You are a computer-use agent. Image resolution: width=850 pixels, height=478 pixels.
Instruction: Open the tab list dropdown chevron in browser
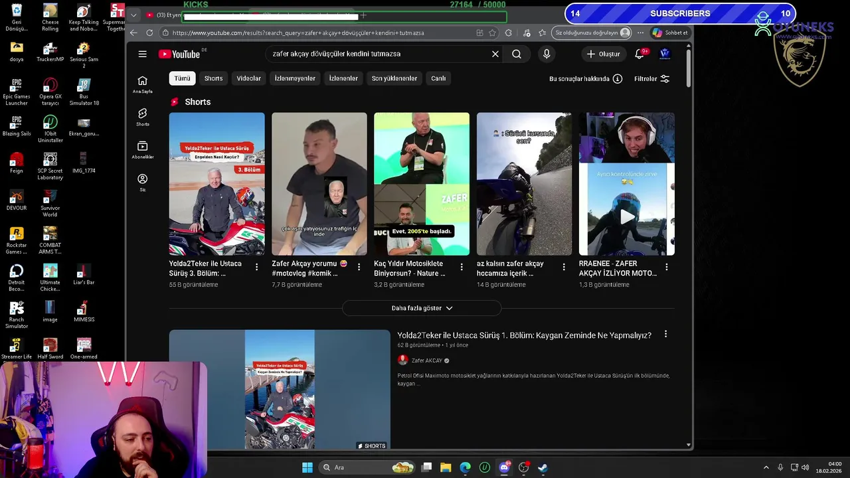[133, 15]
